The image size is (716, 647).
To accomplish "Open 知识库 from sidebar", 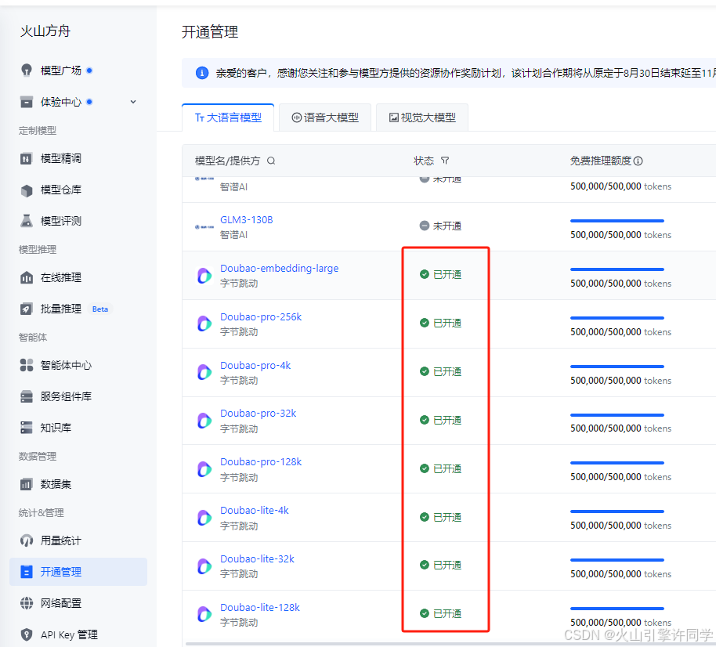I will (56, 428).
